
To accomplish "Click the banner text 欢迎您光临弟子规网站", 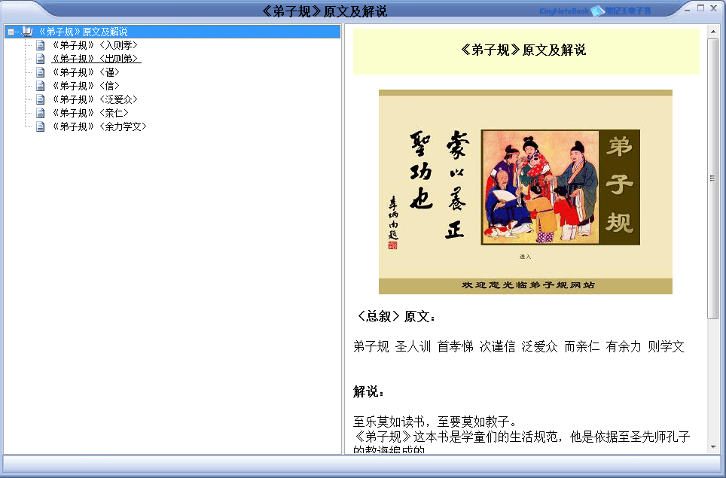I will pos(528,285).
